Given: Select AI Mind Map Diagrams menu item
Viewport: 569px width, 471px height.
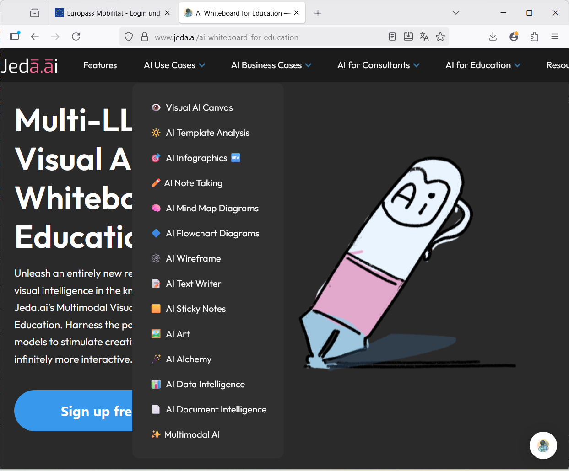Looking at the screenshot, I should 212,209.
